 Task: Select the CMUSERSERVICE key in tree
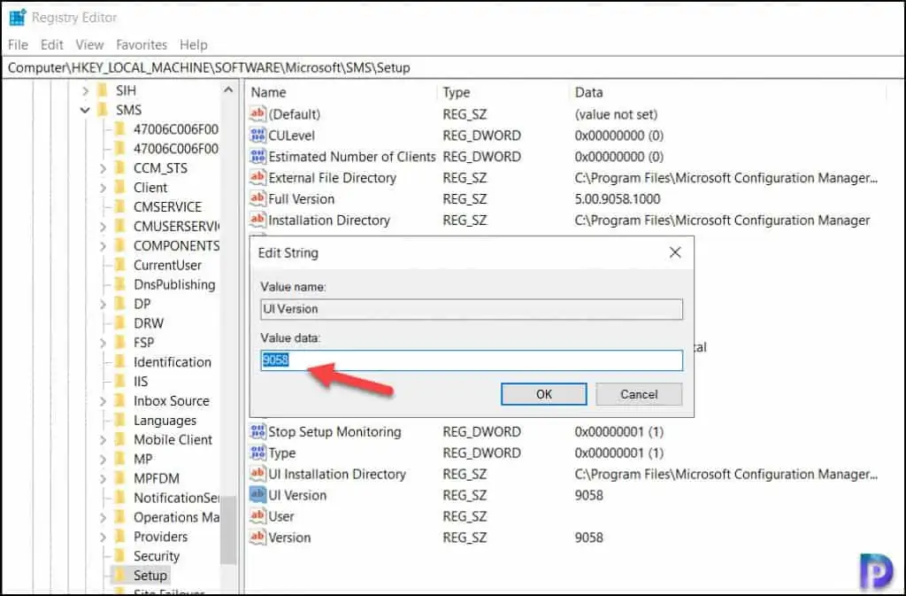click(176, 227)
